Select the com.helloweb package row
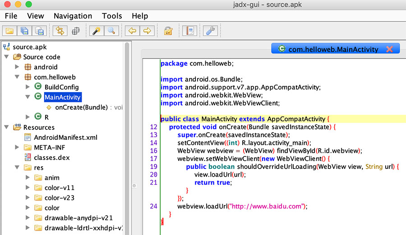Image resolution: width=406 pixels, height=235 pixels. pos(55,77)
